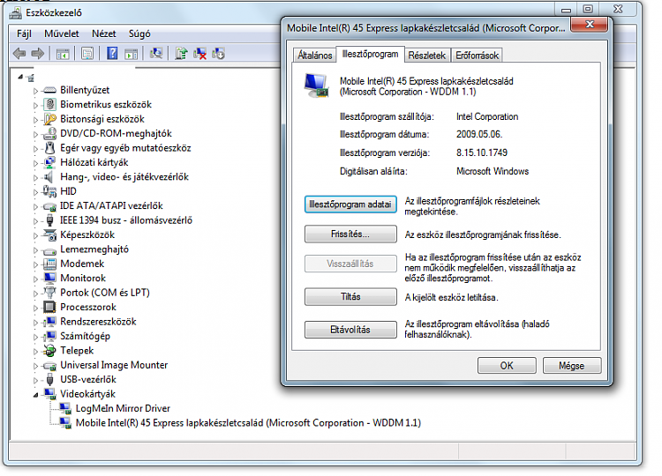Open the Súgó menu
The image size is (662, 476).
coord(139,33)
